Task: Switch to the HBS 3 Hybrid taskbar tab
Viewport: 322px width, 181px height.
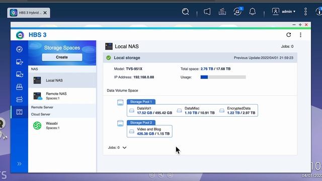Action: coord(29,13)
